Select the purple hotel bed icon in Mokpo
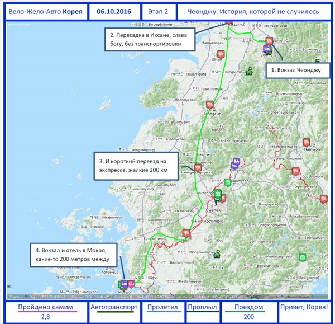 (125, 284)
